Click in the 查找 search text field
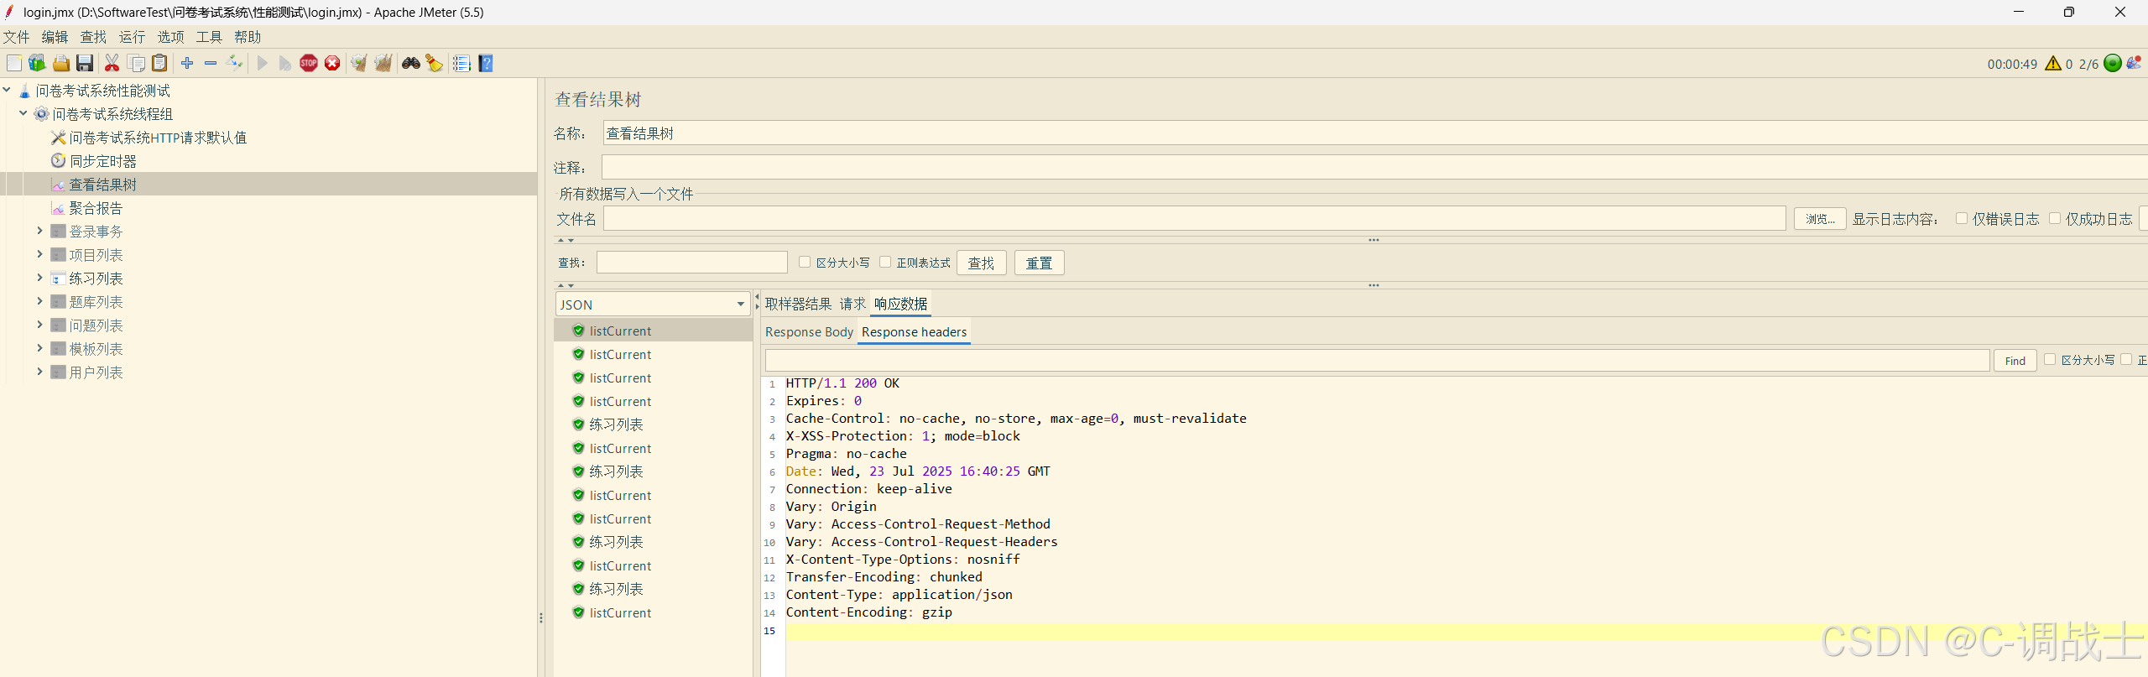The height and width of the screenshot is (677, 2148). coord(691,263)
